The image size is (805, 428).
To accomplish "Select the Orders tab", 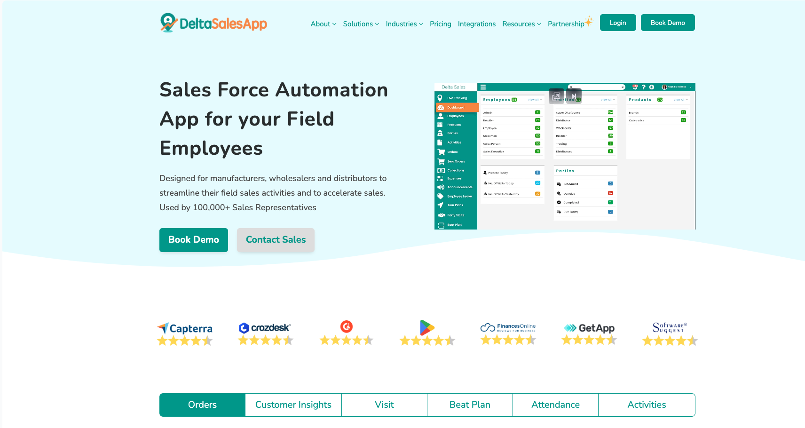I will pyautogui.click(x=203, y=405).
